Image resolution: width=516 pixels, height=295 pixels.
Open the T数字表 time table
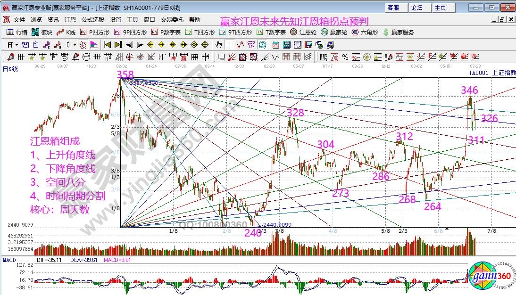pos(271,32)
